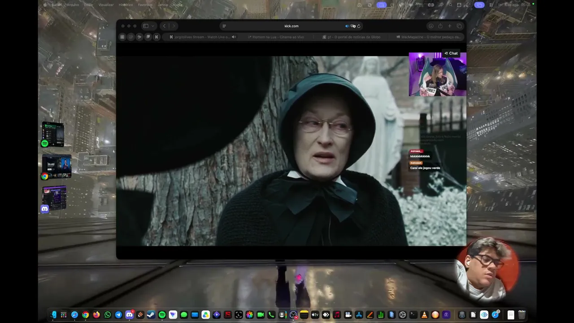The height and width of the screenshot is (323, 574).
Task: Select the jorgitolives Stream tab
Action: tap(202, 37)
